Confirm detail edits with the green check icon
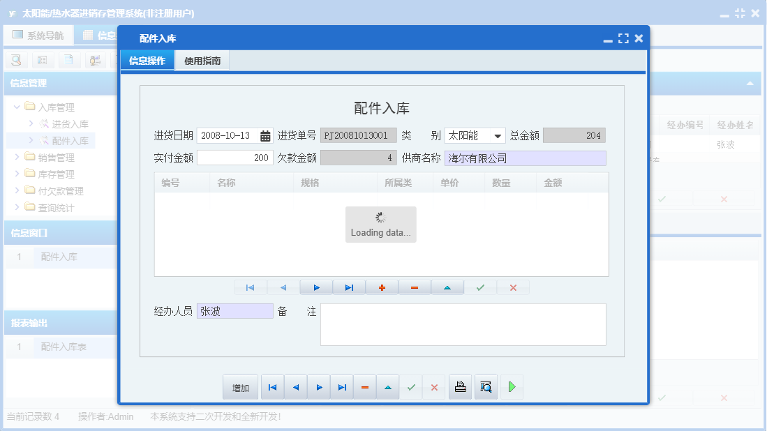 [x=481, y=287]
